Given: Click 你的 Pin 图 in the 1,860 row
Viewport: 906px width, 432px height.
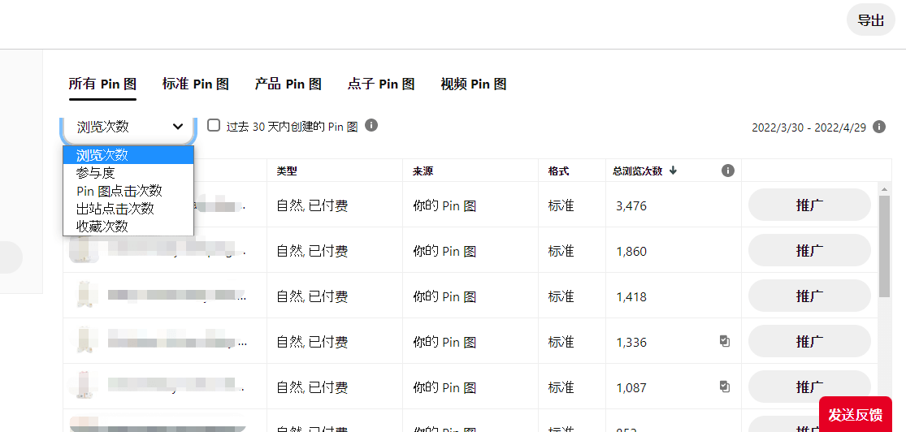Looking at the screenshot, I should [x=444, y=251].
